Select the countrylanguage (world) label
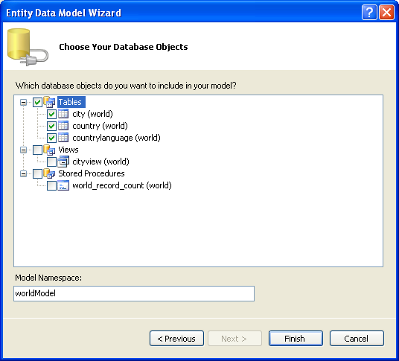Viewport: 399px width, 361px height. tap(117, 138)
